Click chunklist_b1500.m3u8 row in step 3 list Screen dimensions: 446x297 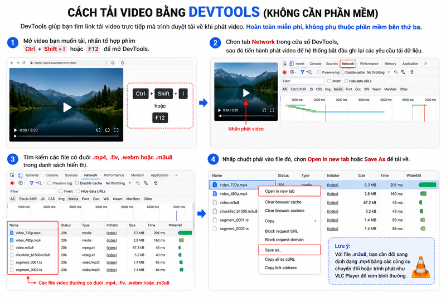101,255
